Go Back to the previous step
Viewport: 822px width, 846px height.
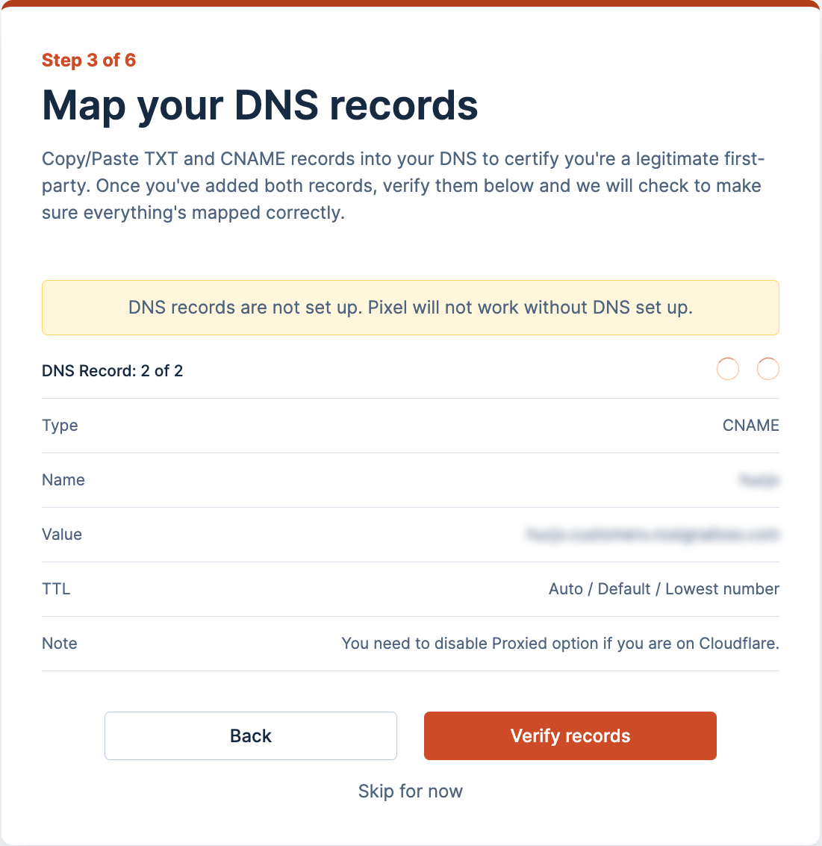click(251, 735)
